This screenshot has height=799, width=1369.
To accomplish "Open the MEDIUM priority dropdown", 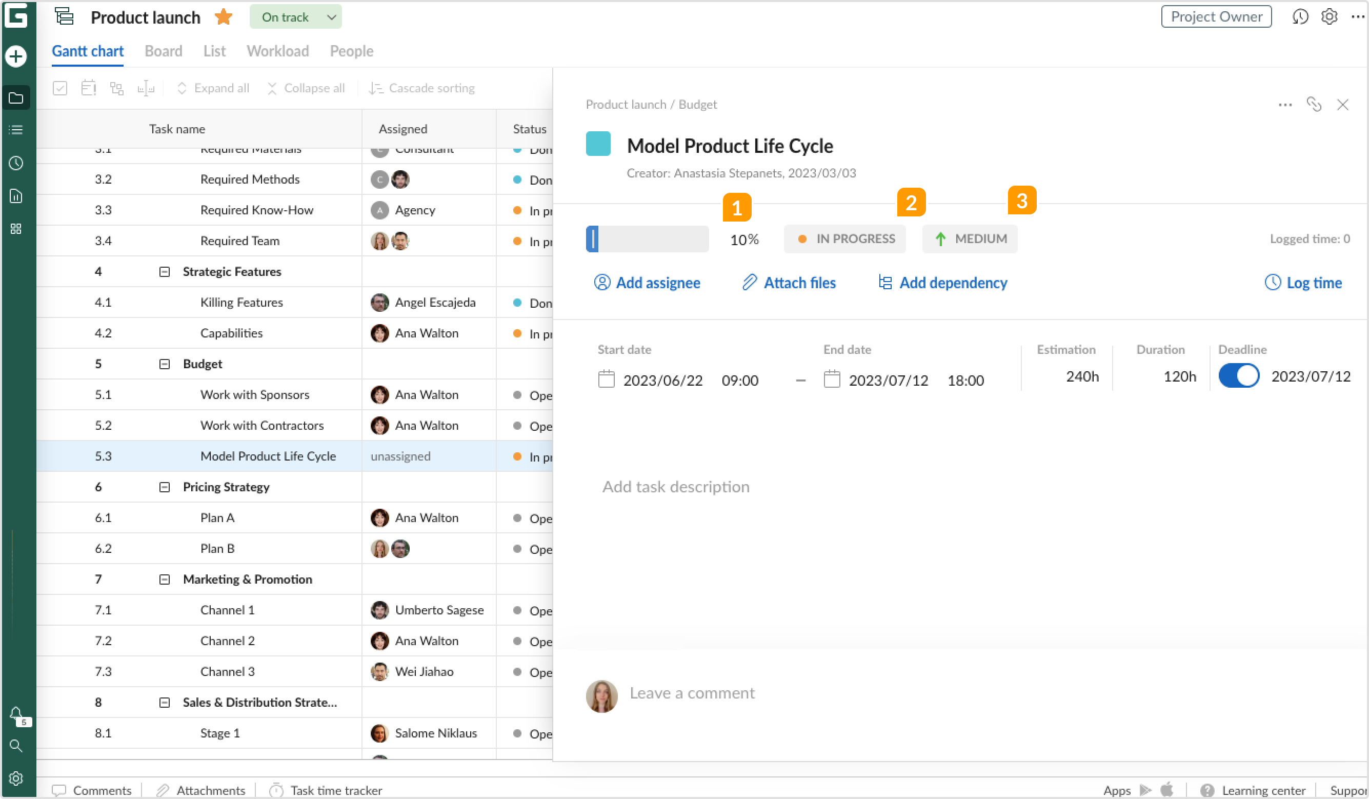I will 970,238.
